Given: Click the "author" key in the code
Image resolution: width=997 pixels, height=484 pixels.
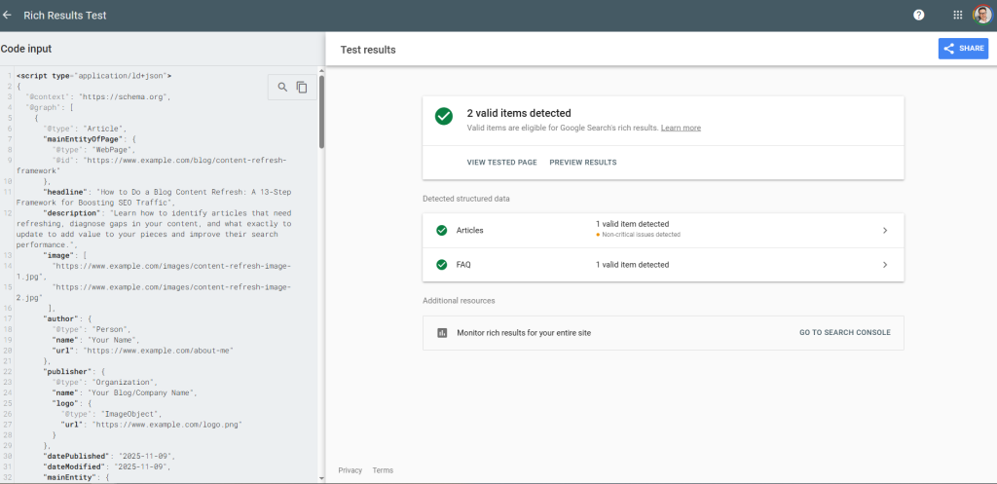Looking at the screenshot, I should (61, 318).
